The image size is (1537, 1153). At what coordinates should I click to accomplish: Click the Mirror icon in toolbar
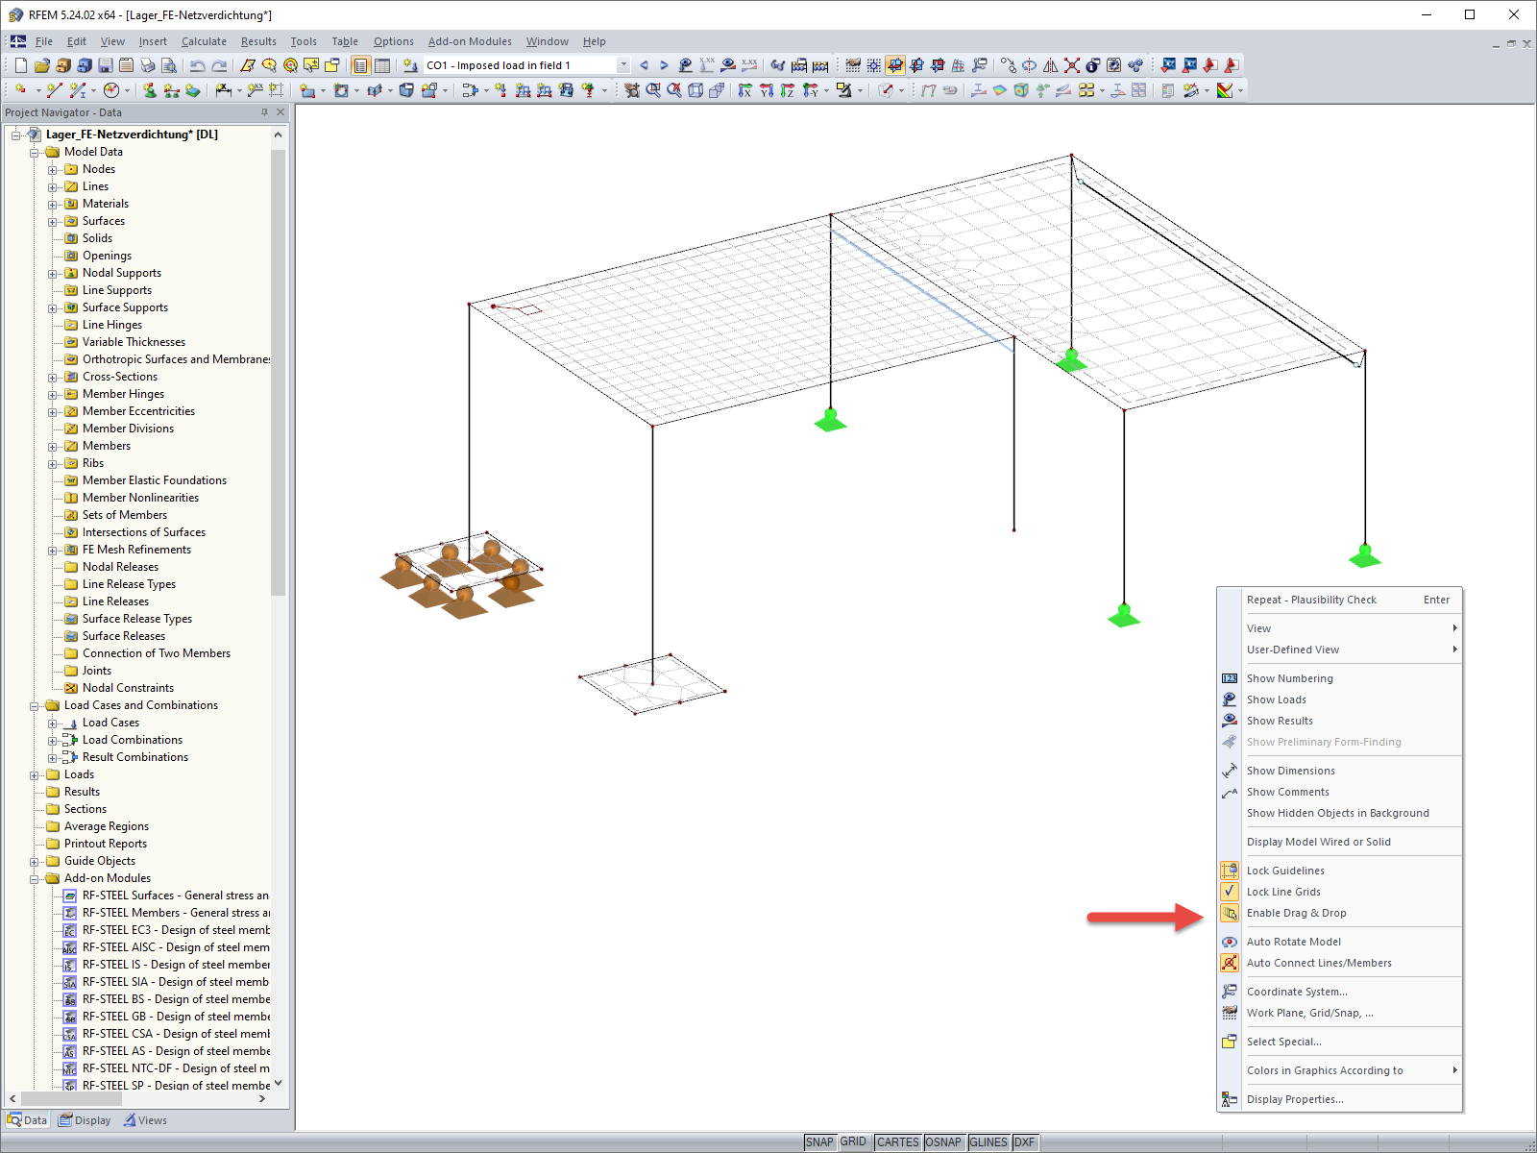click(1050, 65)
